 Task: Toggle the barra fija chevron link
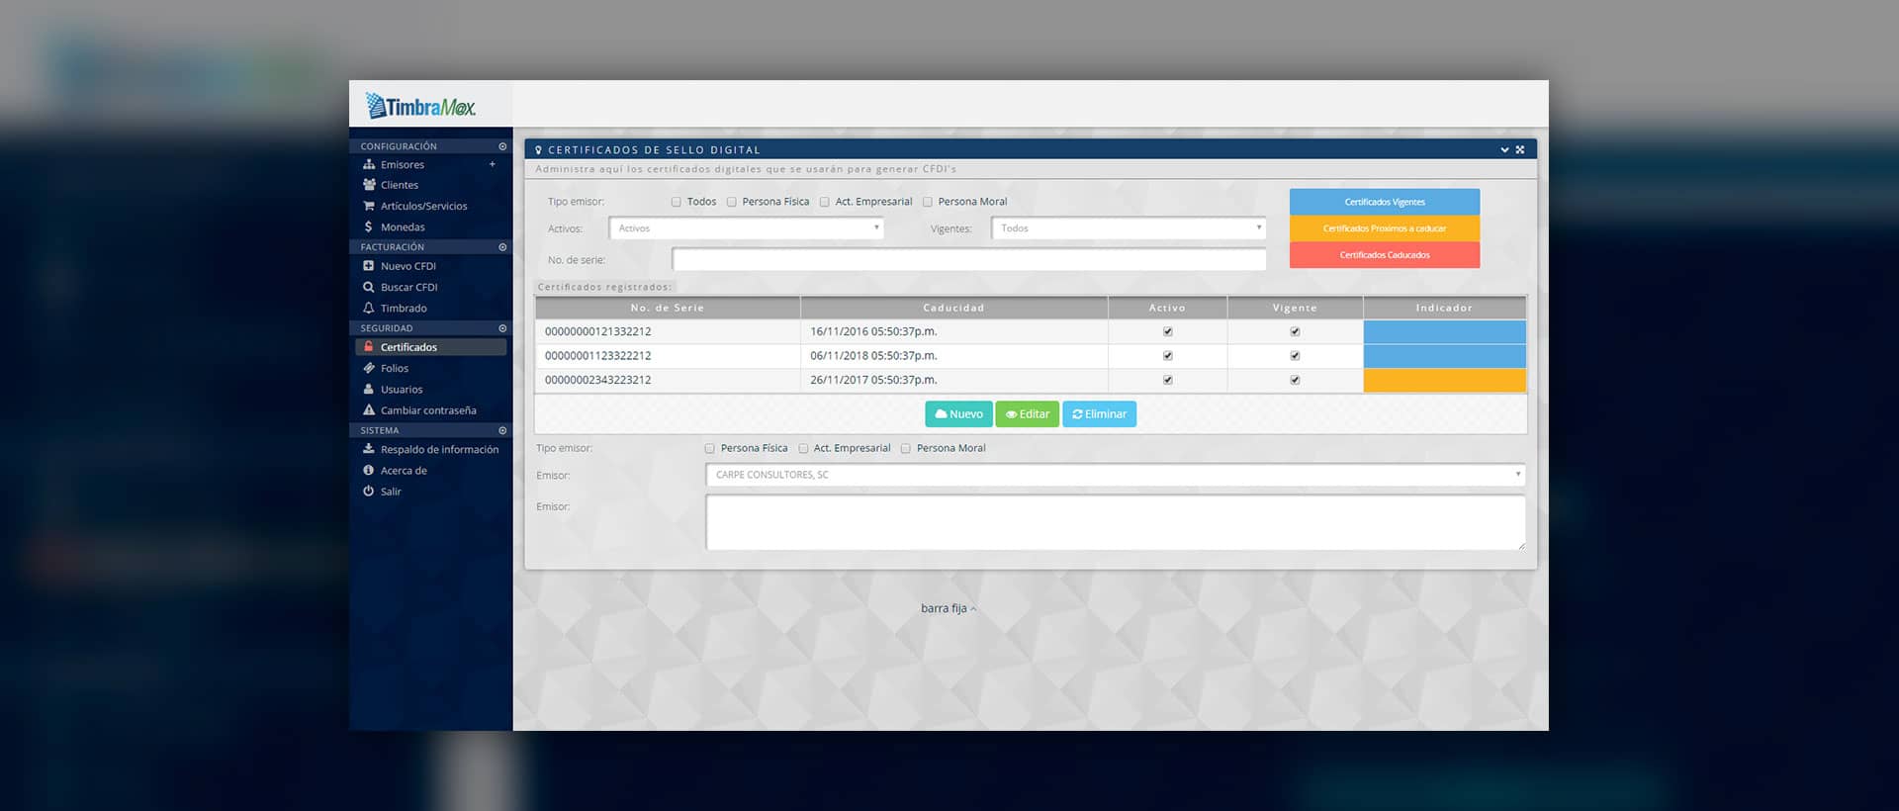[949, 608]
